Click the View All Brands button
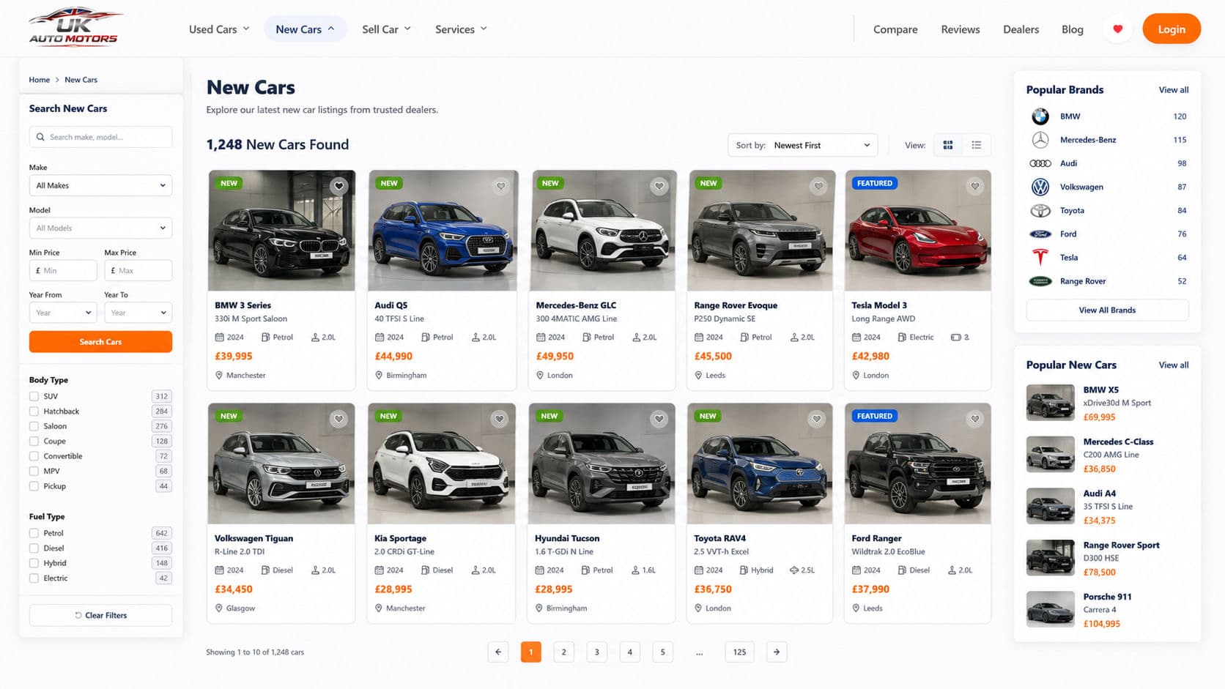Image resolution: width=1225 pixels, height=689 pixels. 1107,310
